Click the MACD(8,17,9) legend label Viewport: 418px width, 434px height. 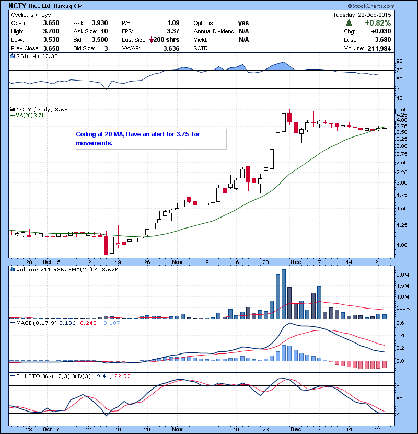36,323
